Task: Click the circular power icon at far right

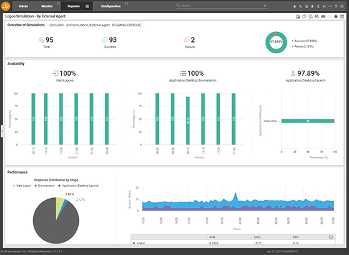Action: click(x=342, y=6)
